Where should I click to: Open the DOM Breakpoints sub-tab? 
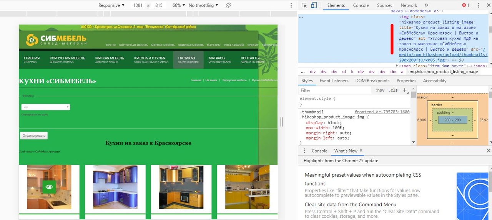click(x=372, y=81)
